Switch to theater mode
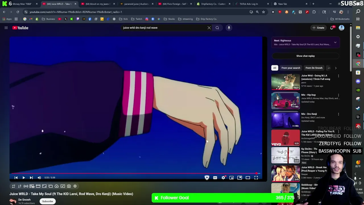The width and height of the screenshot is (364, 205). coord(248,178)
